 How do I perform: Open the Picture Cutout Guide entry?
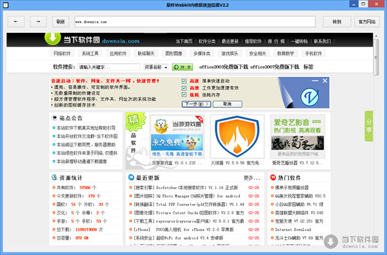pos(189,213)
